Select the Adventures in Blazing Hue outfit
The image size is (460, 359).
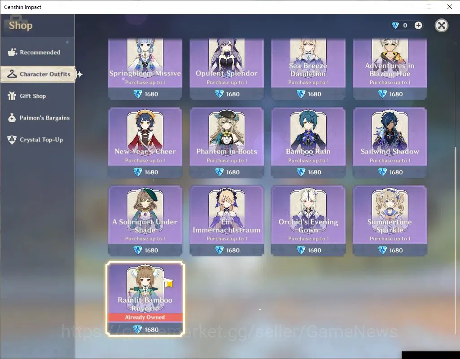point(390,69)
